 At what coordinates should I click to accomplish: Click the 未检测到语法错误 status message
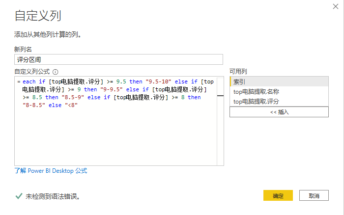point(53,196)
